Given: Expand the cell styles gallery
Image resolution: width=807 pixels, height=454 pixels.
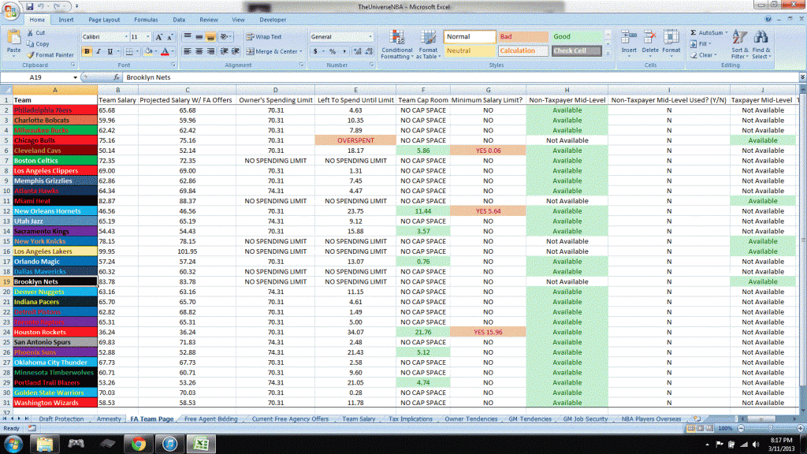Looking at the screenshot, I should pyautogui.click(x=608, y=53).
